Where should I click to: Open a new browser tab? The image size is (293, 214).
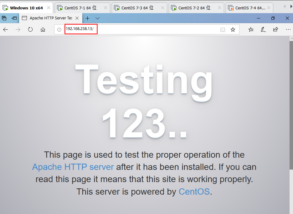[x=87, y=18]
